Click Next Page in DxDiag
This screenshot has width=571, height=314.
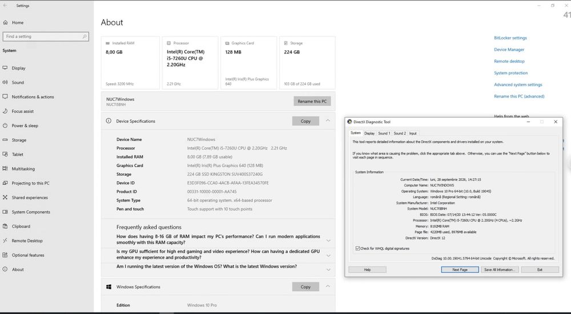460,269
